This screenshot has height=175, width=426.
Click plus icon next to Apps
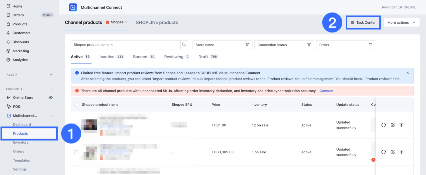click(x=51, y=74)
